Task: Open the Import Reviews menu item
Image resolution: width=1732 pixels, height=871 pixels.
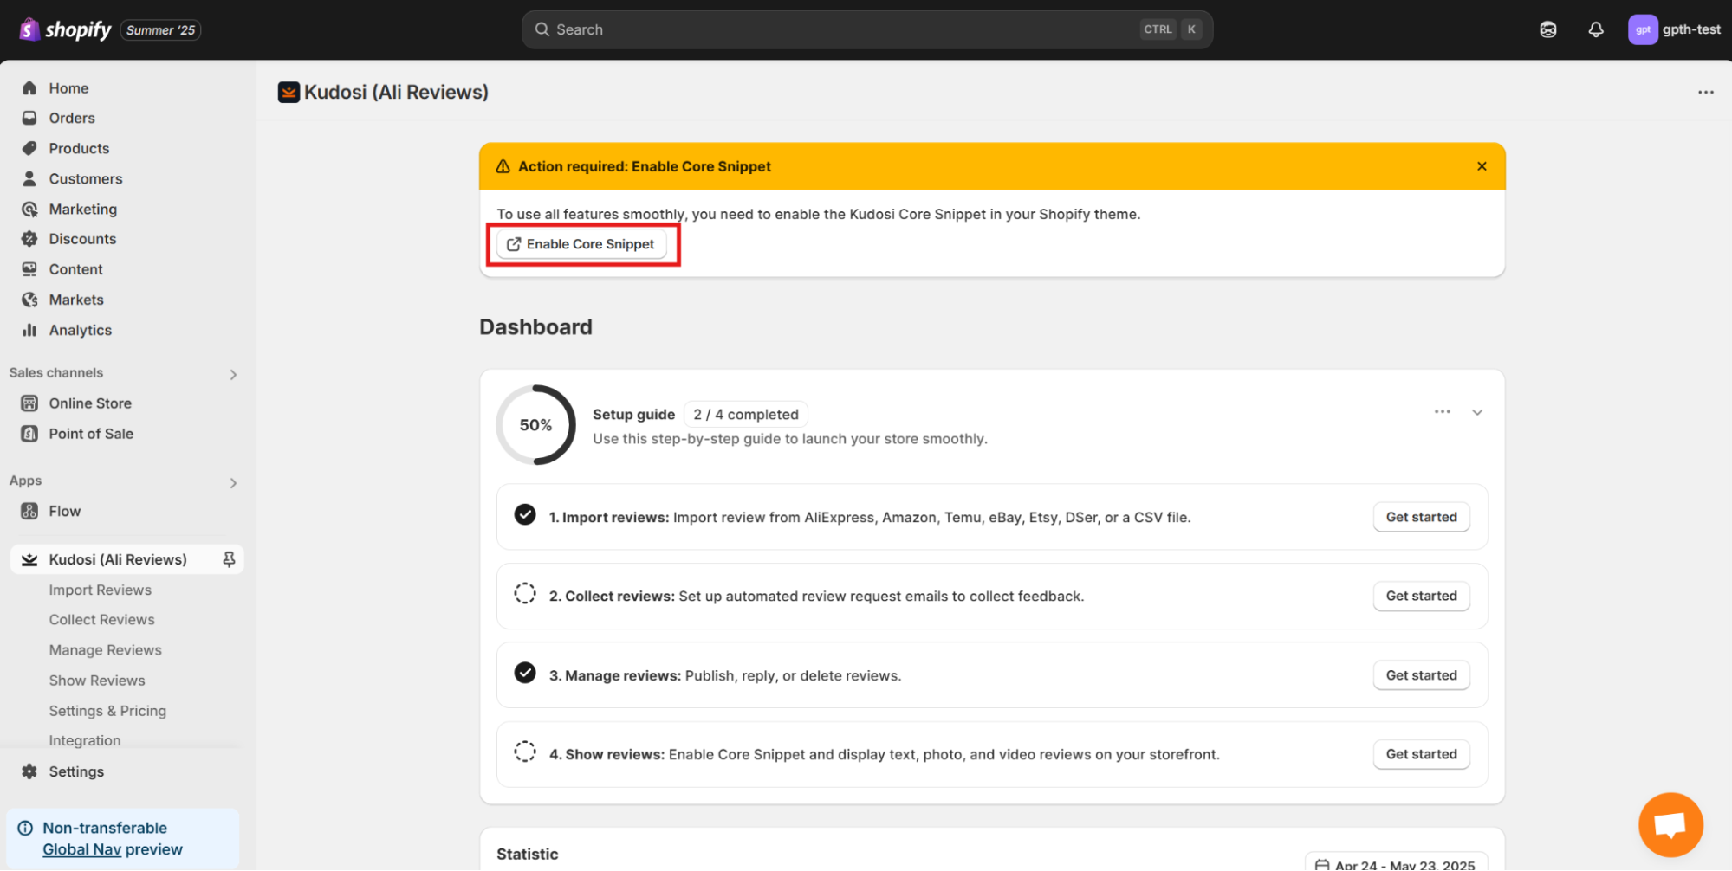Action: click(x=100, y=590)
